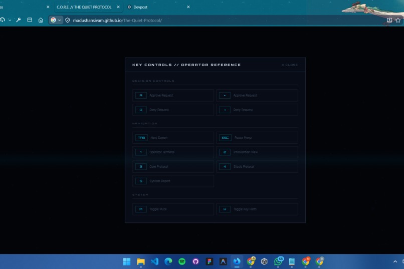
Task: Click the H Toggle Key Hints entry
Action: click(x=257, y=209)
